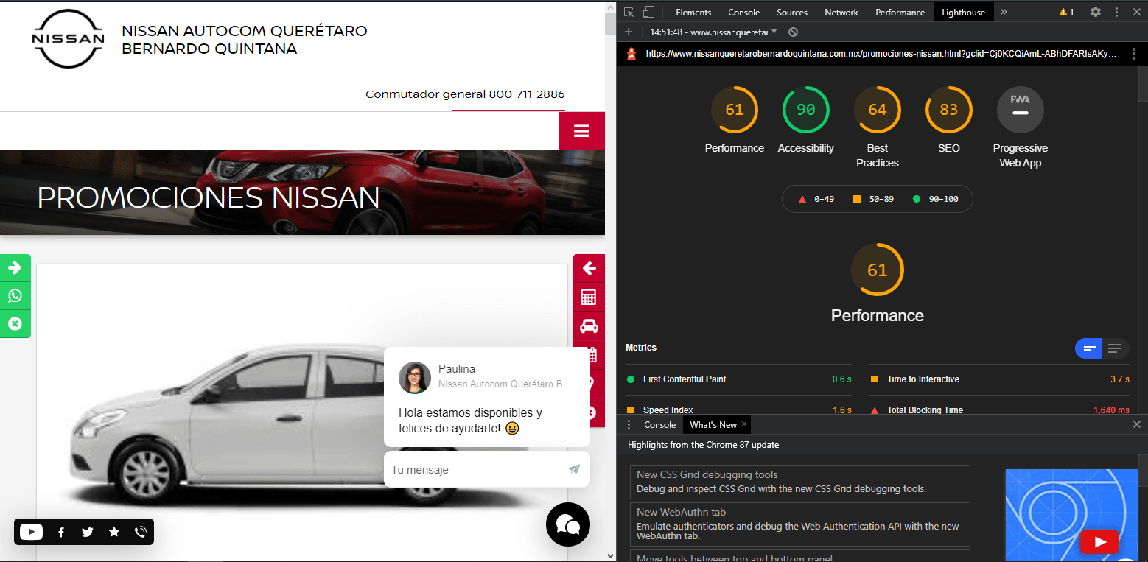Open the New WebAuthn tab highlight

point(799,524)
